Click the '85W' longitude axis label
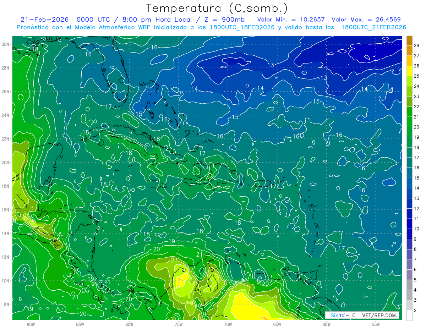The height and width of the screenshot is (329, 426). (x=80, y=324)
